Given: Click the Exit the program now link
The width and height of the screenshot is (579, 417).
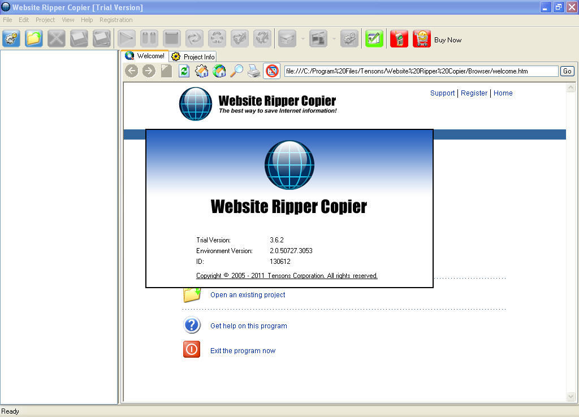Looking at the screenshot, I should (243, 351).
